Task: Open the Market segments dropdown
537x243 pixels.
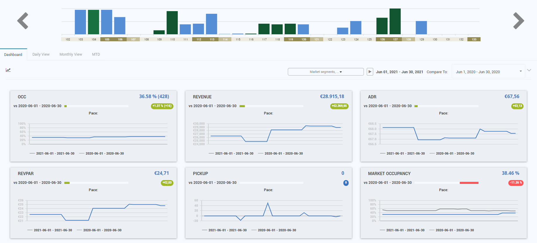Action: click(x=326, y=72)
